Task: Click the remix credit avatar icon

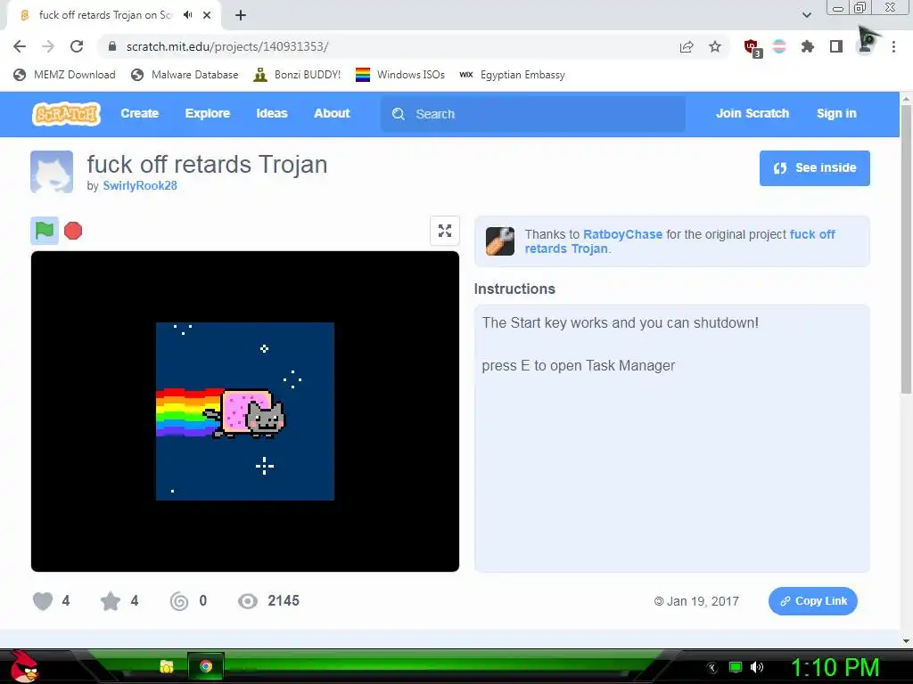Action: [500, 241]
